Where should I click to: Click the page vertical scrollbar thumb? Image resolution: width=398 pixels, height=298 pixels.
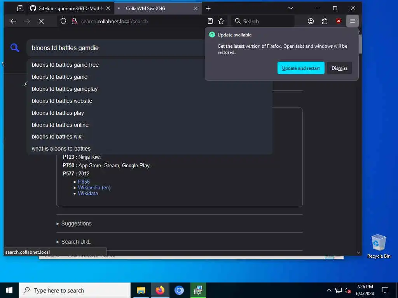tap(360, 44)
